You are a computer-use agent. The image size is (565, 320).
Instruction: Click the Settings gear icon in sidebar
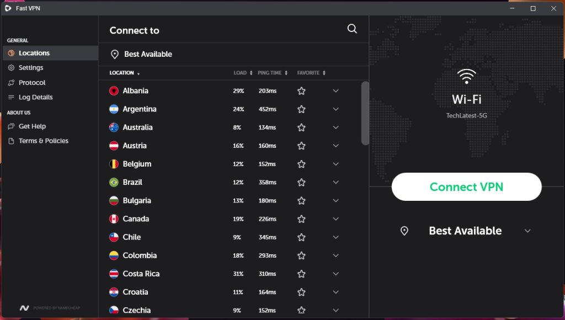point(11,68)
